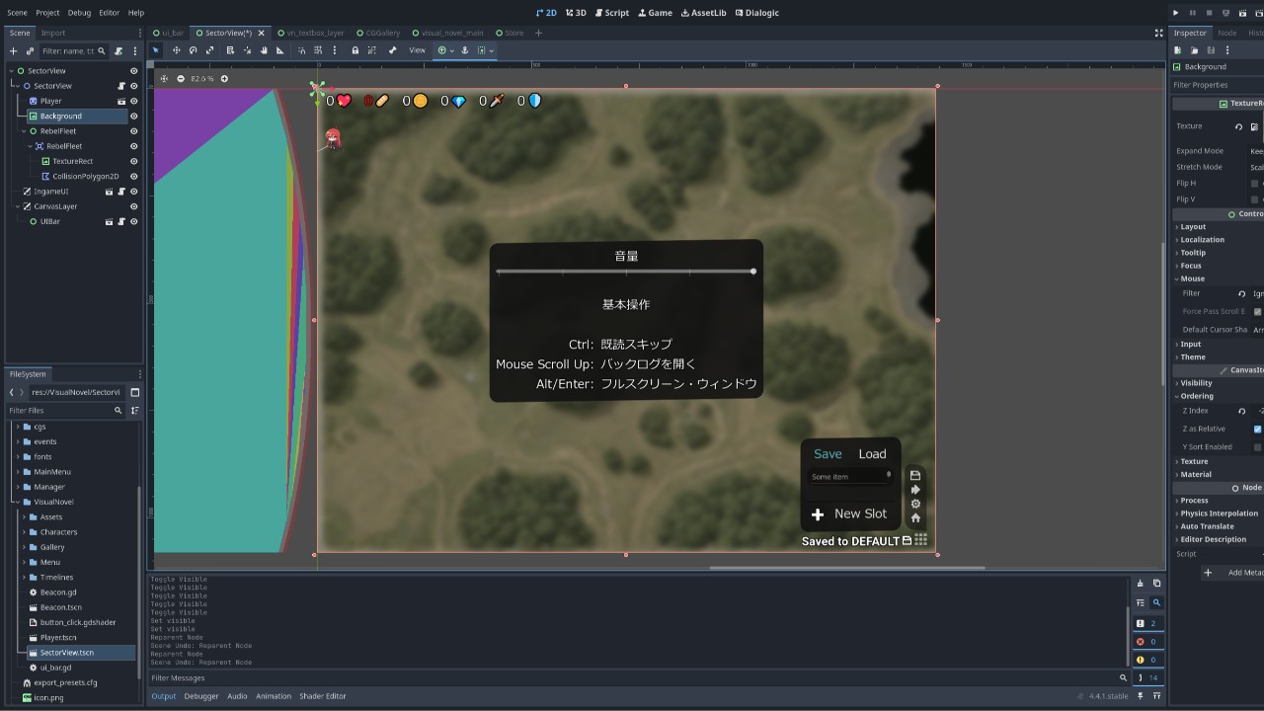Select SectorView.tscn in the FileSystem panel
The height and width of the screenshot is (711, 1264).
click(x=67, y=653)
